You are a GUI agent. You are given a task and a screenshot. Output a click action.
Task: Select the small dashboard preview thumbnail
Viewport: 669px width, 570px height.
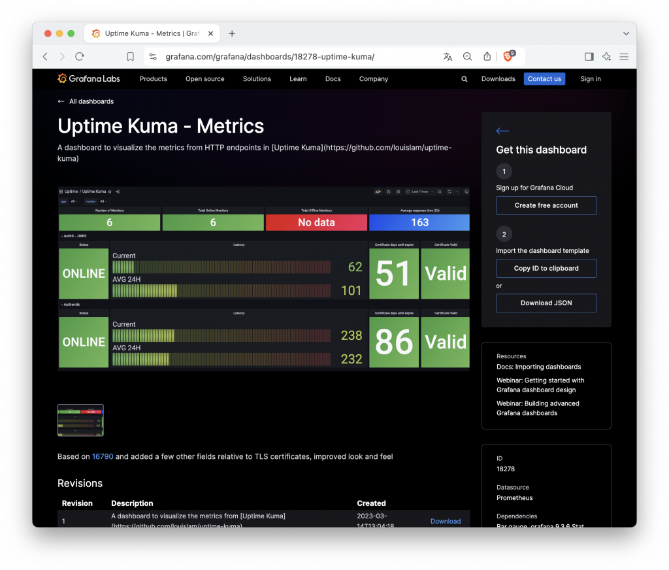point(80,420)
